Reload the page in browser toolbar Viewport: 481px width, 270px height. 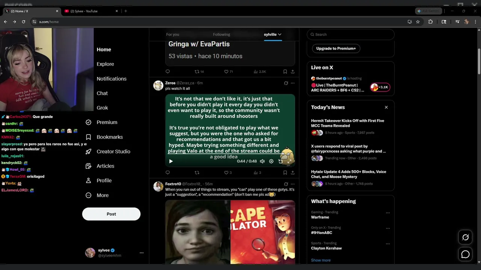[x=23, y=22]
